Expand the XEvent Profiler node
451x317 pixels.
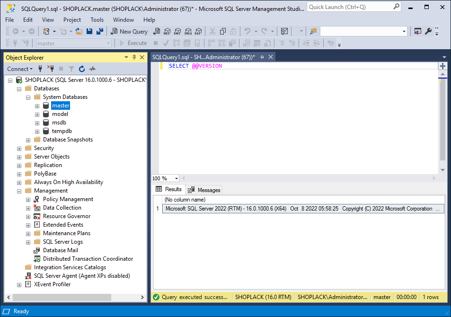[x=19, y=285]
